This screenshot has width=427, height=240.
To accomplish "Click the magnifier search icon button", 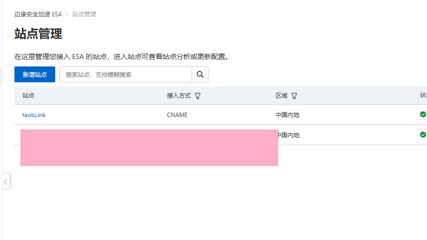I will coord(200,74).
